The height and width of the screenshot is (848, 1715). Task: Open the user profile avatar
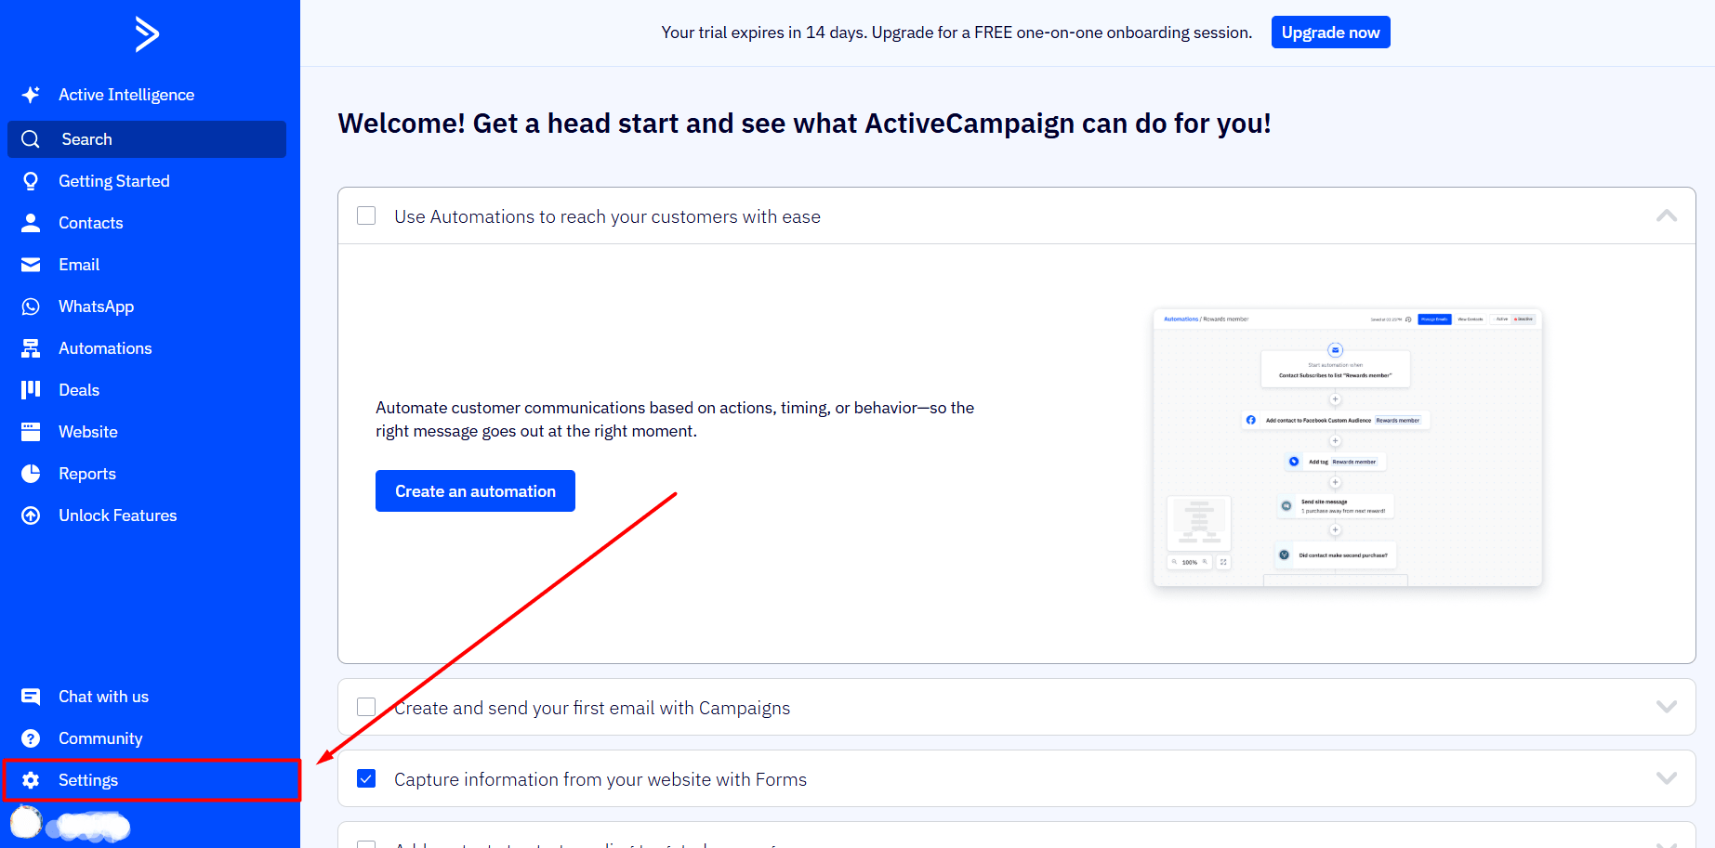point(26,822)
